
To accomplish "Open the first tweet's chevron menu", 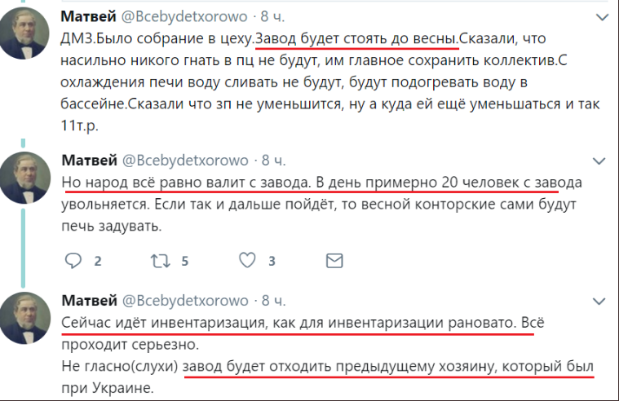I will (x=602, y=16).
